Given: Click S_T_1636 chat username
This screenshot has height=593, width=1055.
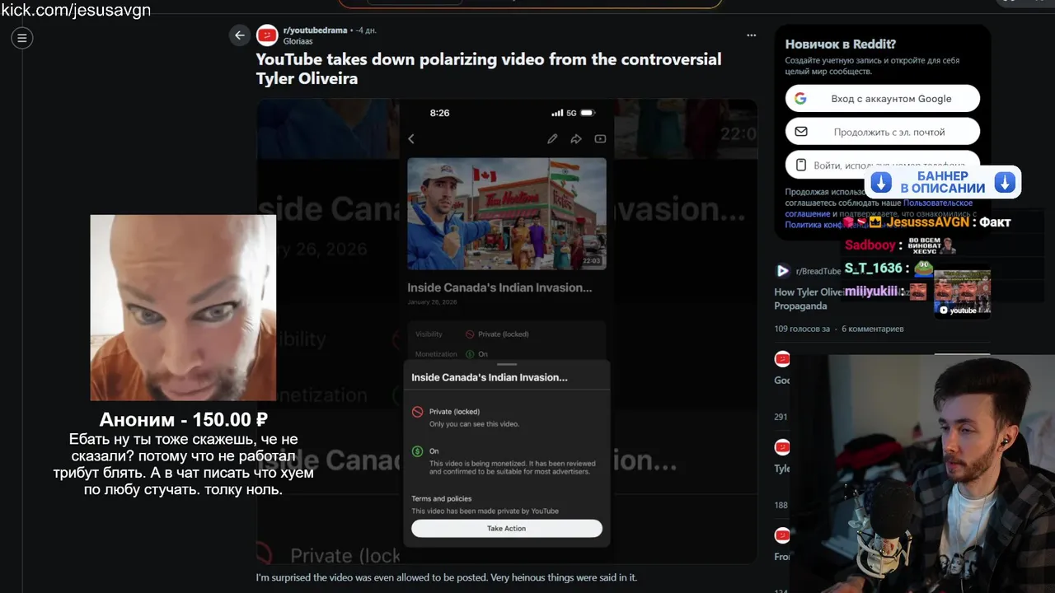Looking at the screenshot, I should pyautogui.click(x=873, y=268).
